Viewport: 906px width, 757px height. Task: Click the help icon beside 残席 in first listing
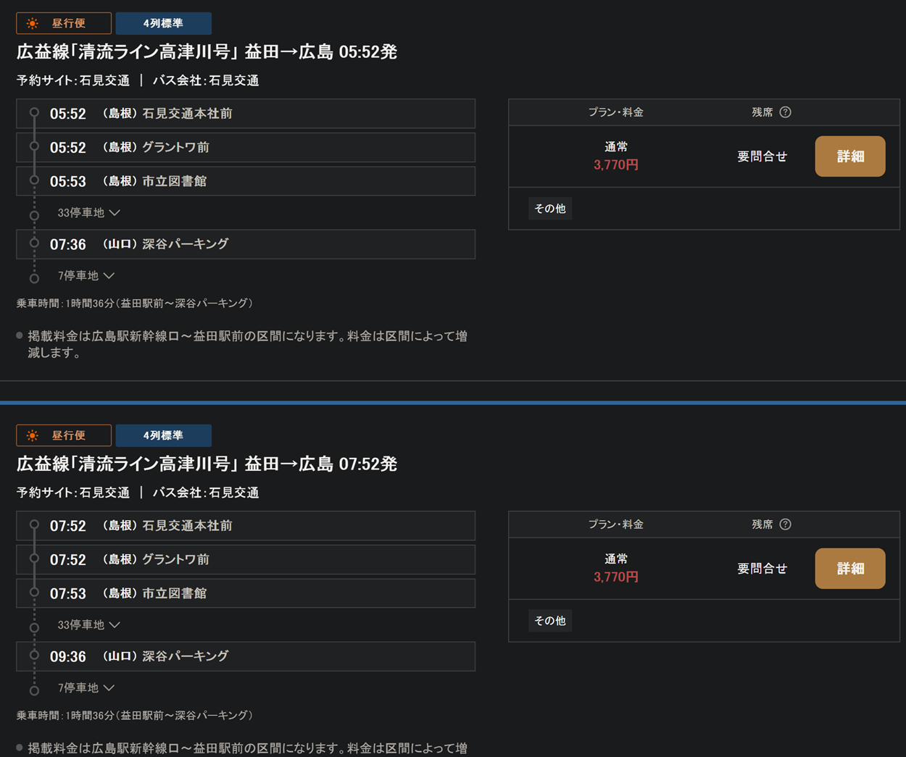(785, 112)
